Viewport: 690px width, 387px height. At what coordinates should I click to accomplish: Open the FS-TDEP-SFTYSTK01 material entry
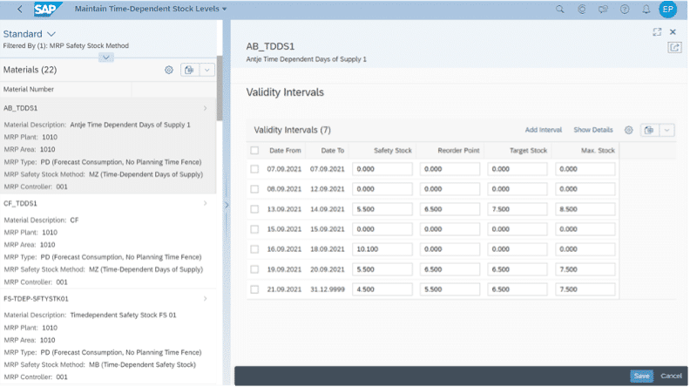click(x=105, y=299)
